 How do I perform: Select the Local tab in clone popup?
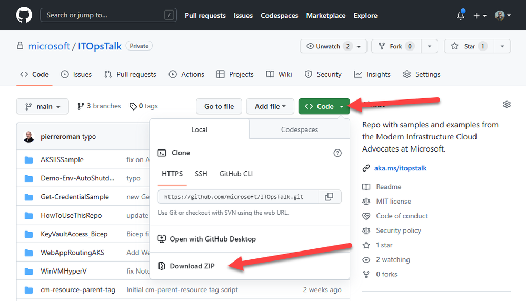[x=199, y=129]
